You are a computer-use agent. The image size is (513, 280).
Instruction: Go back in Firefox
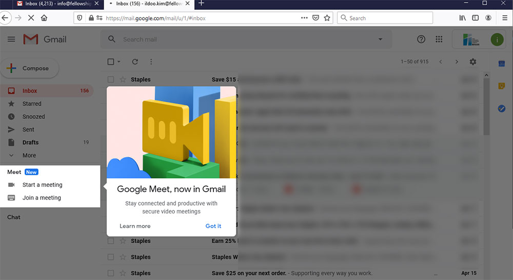pos(5,18)
